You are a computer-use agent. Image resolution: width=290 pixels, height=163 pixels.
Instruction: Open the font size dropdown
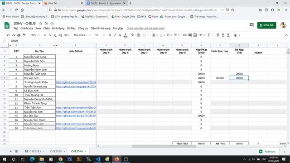tap(100, 35)
